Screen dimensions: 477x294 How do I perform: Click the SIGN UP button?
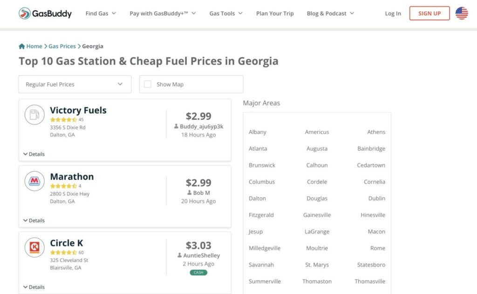[429, 14]
